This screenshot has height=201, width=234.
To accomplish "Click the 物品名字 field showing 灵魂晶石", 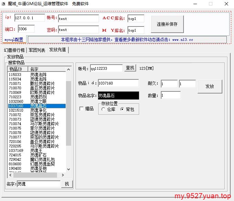I will coord(118,96).
